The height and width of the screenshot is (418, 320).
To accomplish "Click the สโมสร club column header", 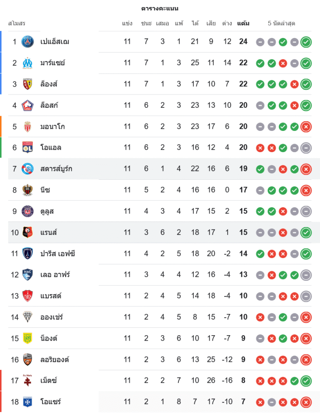I will point(17,23).
